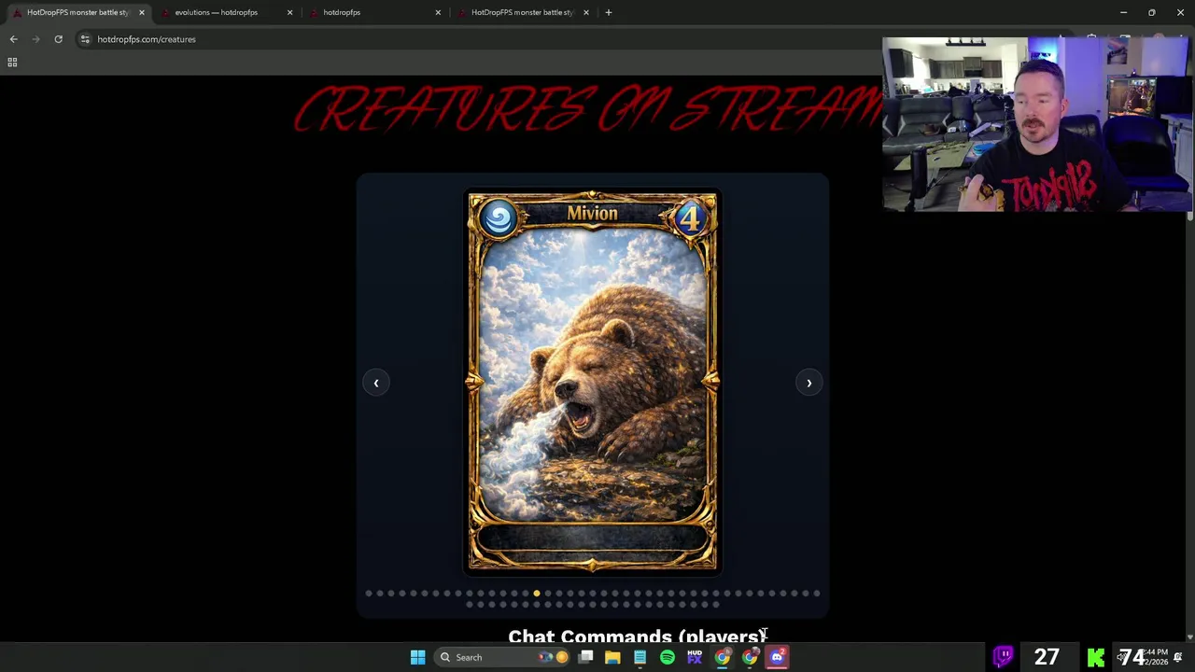Select the first dot in bottom carousel row
Image resolution: width=1195 pixels, height=672 pixels.
point(470,605)
